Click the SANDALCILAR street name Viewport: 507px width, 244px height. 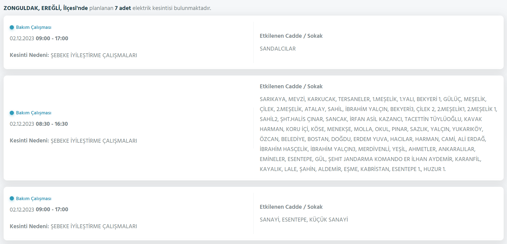click(278, 49)
